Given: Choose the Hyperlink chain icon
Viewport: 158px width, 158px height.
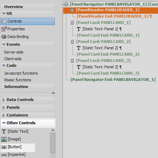Looking at the screenshot, I should coord(4,155).
